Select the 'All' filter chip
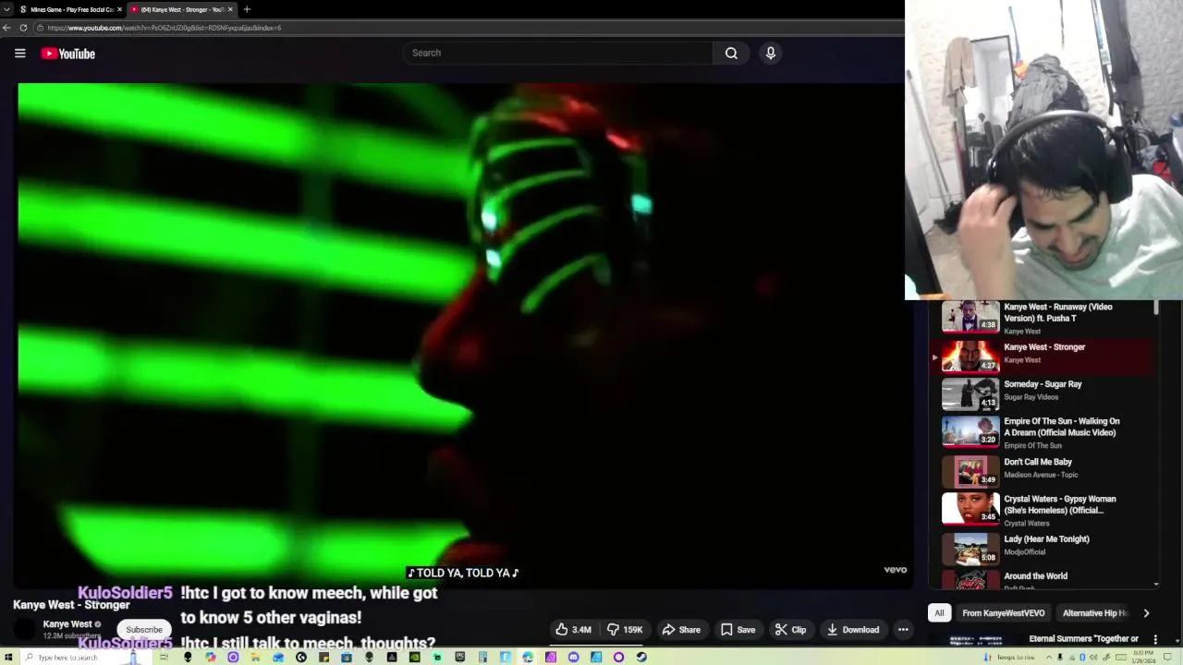Viewport: 1183px width, 665px height. point(939,613)
